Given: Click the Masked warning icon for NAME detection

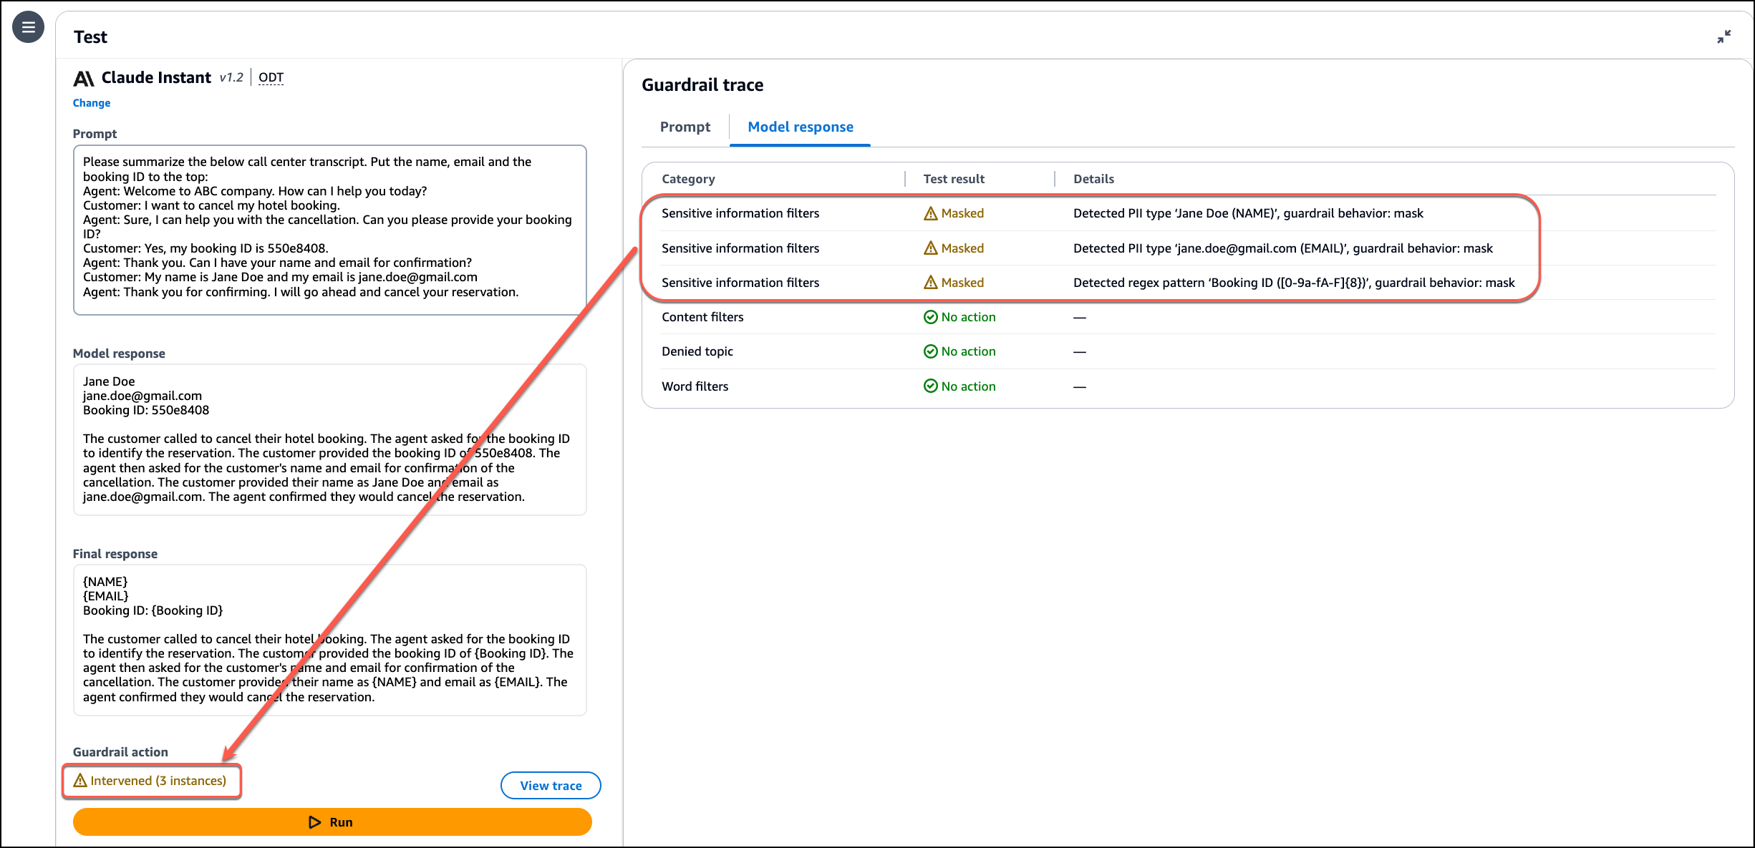Looking at the screenshot, I should (930, 213).
